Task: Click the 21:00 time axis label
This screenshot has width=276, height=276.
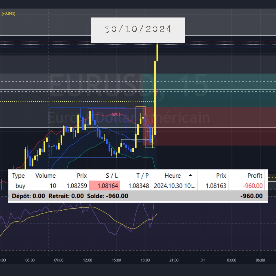Action: tap(174, 260)
